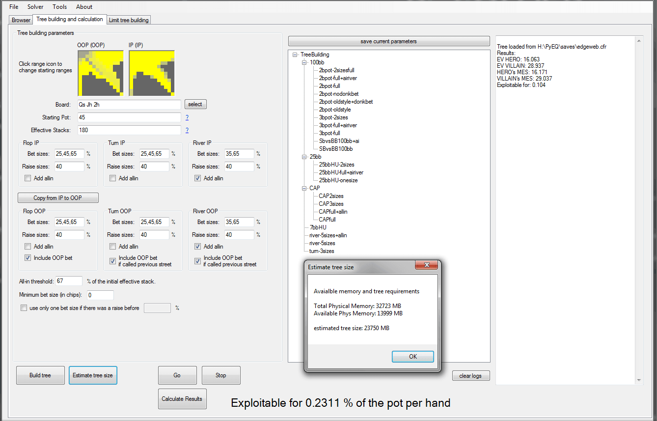Collapse the CAP tree folder
The height and width of the screenshot is (421, 657).
[x=304, y=188]
